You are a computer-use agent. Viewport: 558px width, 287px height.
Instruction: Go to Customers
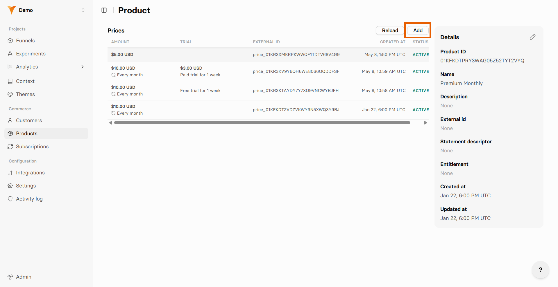(46, 120)
